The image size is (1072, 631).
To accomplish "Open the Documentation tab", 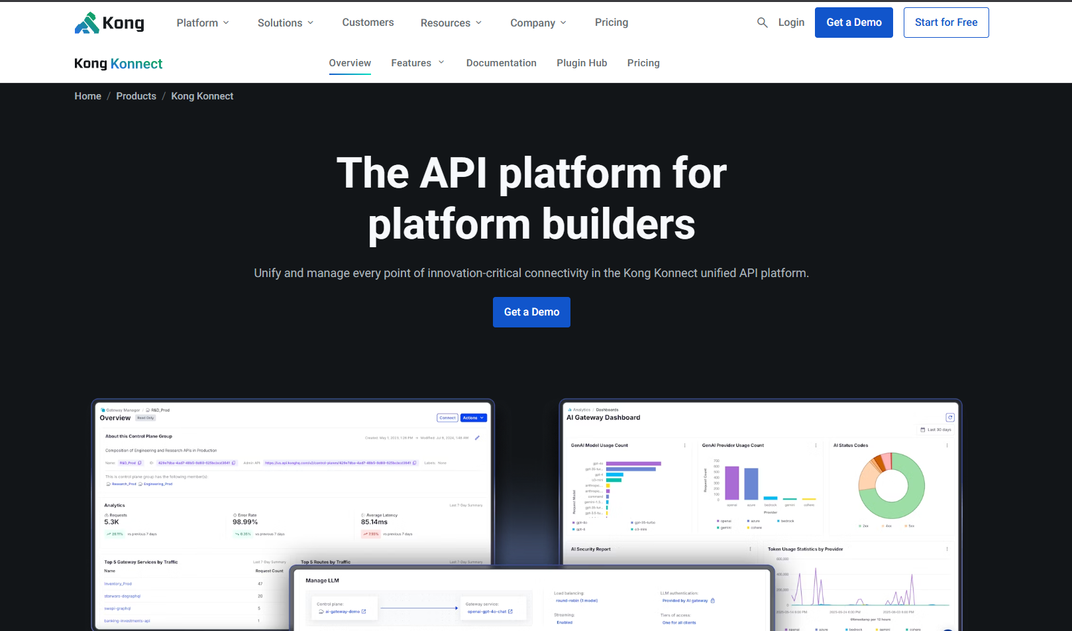I will 502,63.
